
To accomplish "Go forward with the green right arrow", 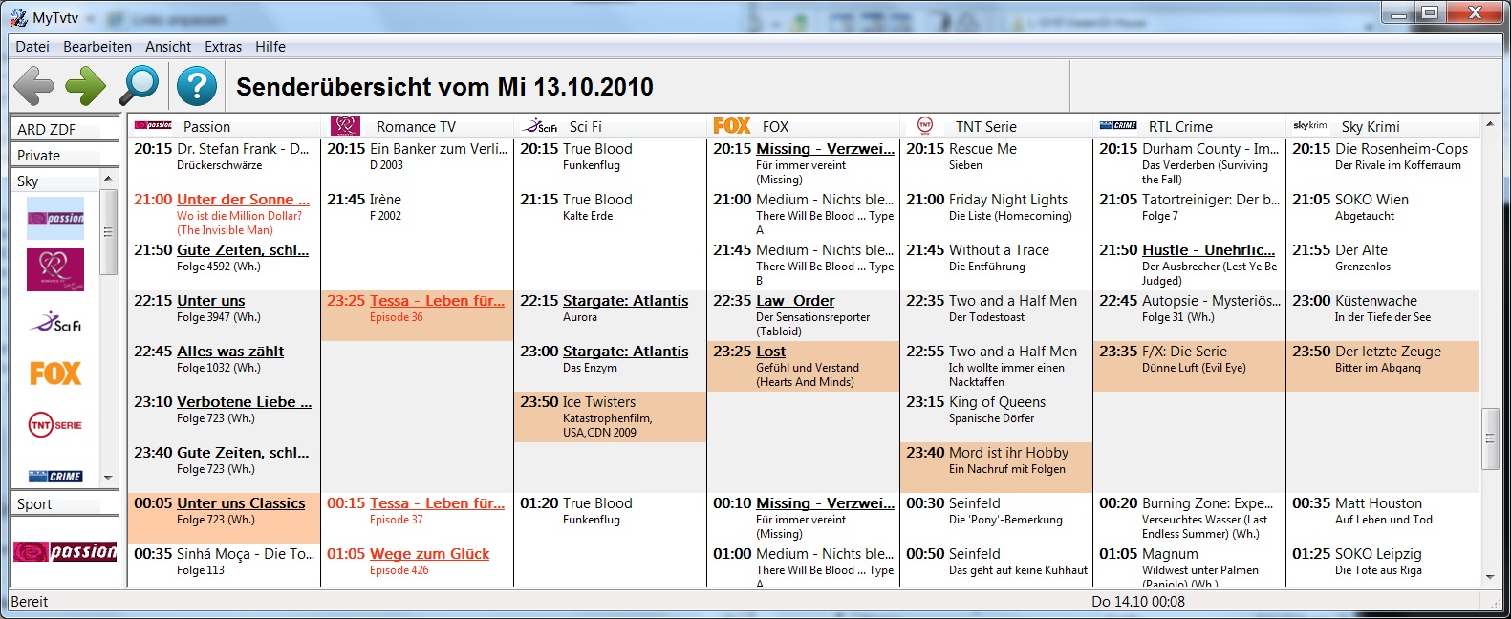I will click(86, 87).
